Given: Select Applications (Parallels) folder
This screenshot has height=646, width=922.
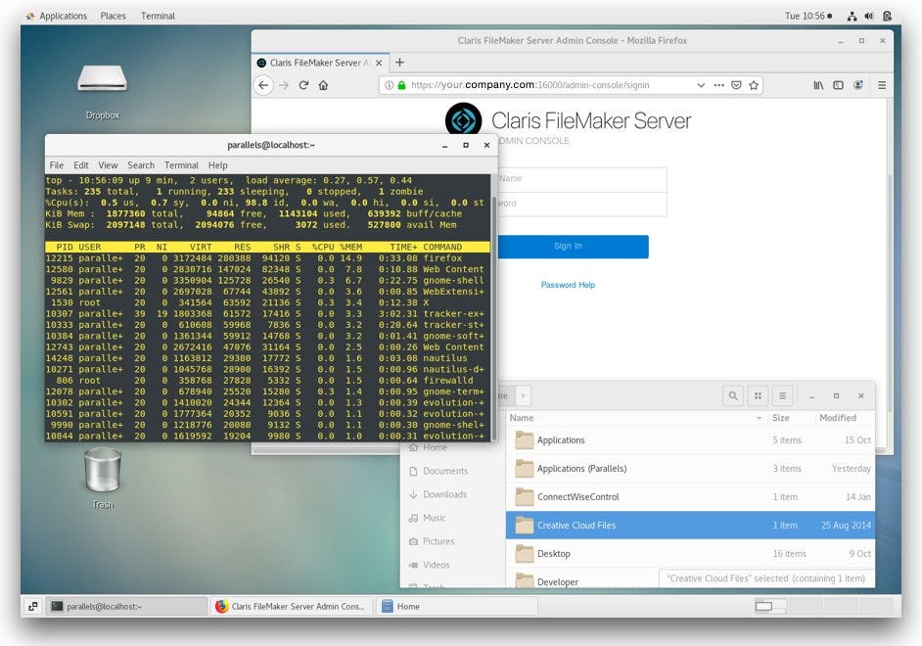Looking at the screenshot, I should [690, 469].
